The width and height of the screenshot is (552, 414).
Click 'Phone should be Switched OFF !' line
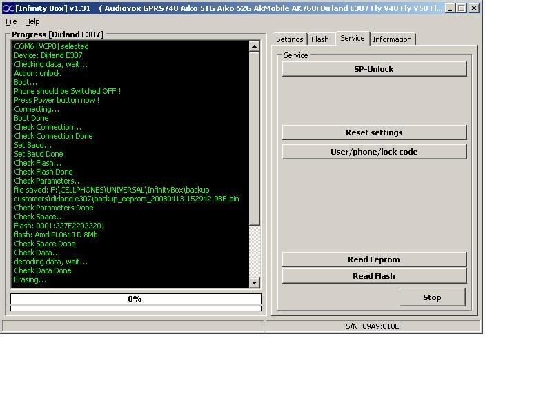pos(67,91)
